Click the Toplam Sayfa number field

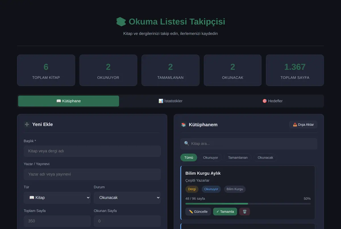click(x=57, y=221)
